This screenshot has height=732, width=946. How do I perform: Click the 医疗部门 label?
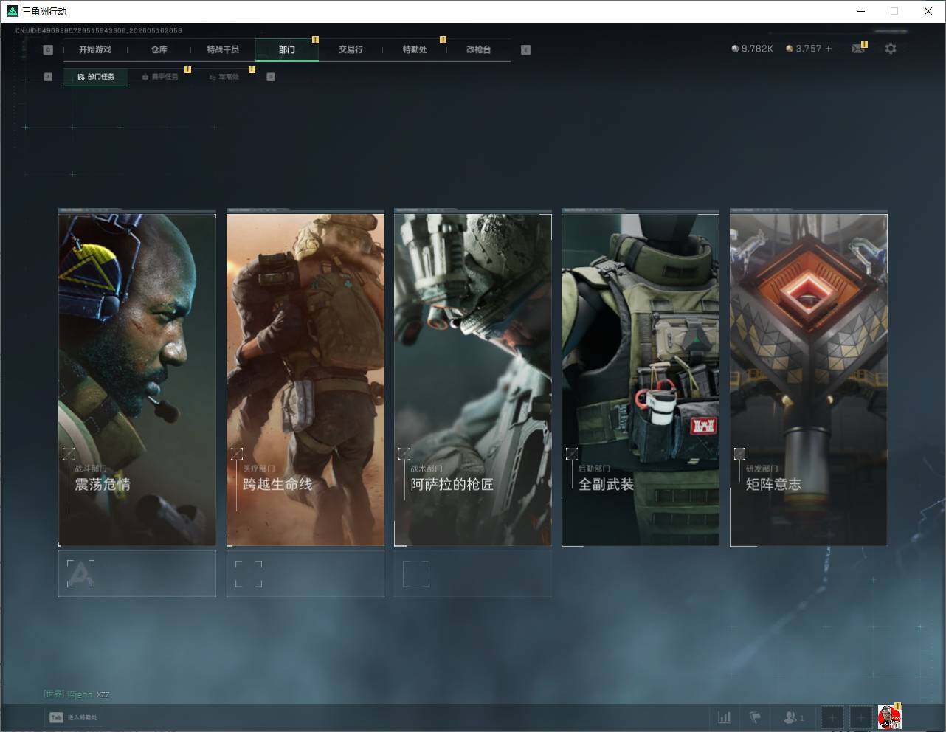point(259,469)
